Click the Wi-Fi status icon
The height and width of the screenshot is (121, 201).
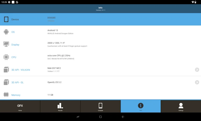(193, 2)
